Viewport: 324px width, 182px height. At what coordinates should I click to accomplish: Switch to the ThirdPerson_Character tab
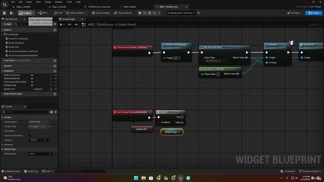[x=97, y=7]
